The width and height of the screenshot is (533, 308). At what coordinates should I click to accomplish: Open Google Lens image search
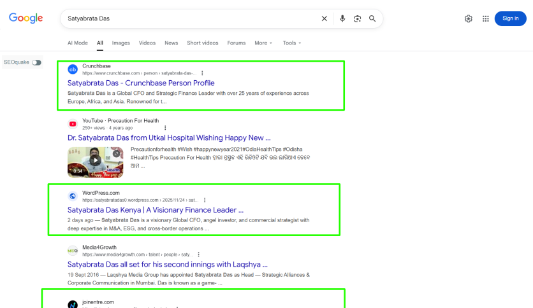click(x=357, y=18)
